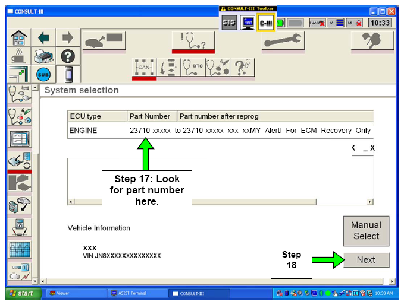The width and height of the screenshot is (404, 305).
Task: Click the wrench repair icon
Action: (x=283, y=42)
